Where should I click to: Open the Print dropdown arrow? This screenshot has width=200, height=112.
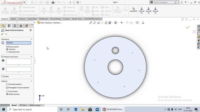point(56,2)
